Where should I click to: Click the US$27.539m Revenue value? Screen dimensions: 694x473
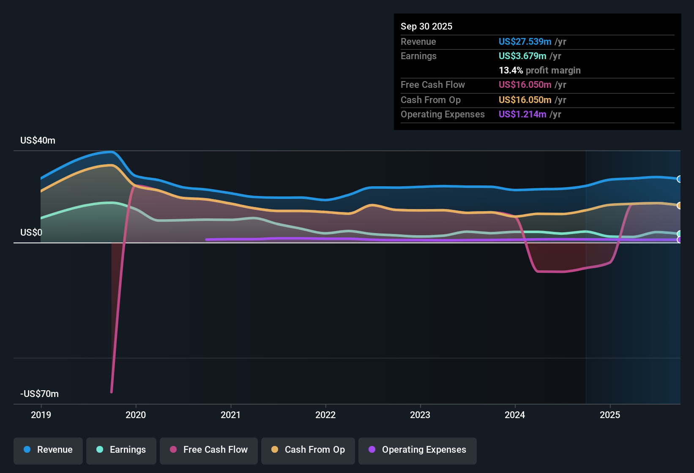coord(525,41)
